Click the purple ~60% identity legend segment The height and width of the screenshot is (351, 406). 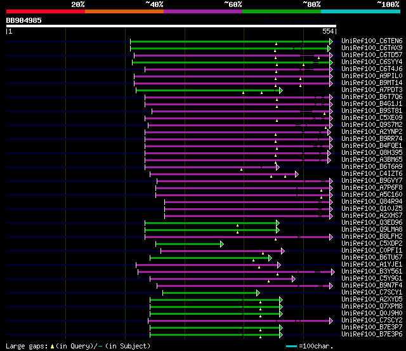coord(203,11)
